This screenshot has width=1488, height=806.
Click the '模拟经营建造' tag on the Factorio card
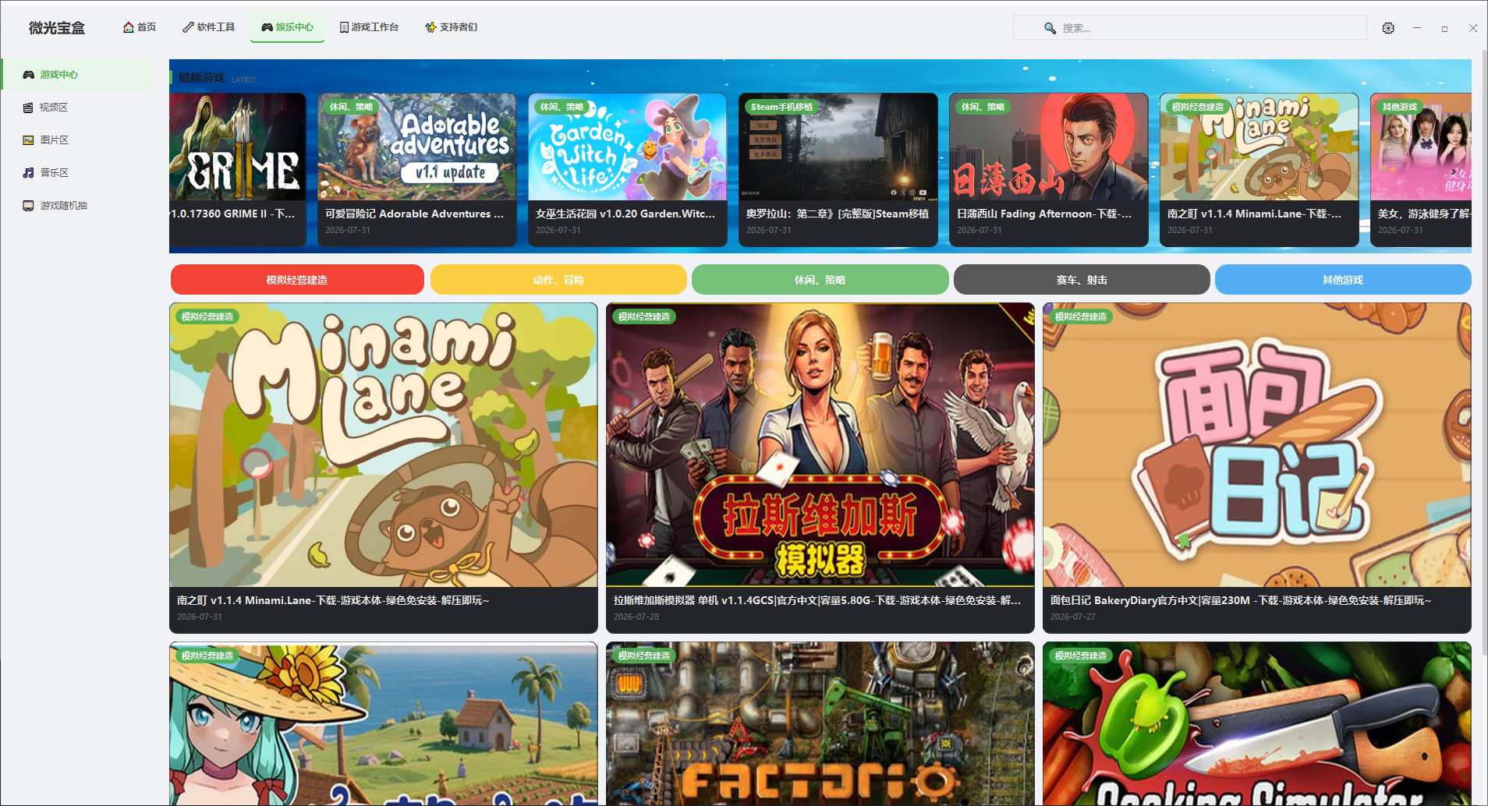[x=644, y=656]
